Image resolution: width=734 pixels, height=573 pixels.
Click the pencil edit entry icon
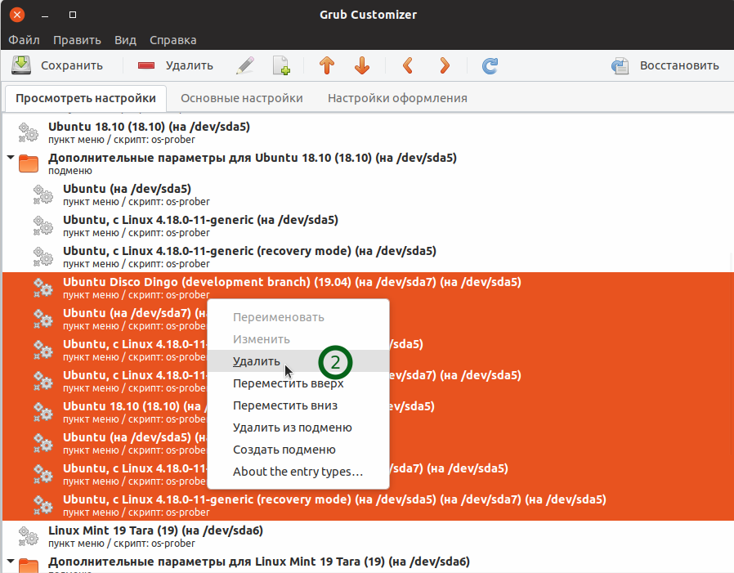245,65
